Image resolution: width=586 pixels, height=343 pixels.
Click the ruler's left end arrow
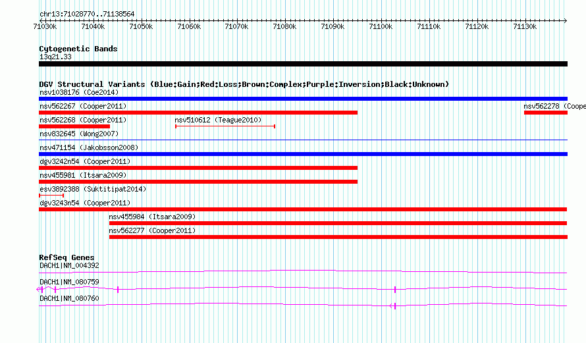41,20
